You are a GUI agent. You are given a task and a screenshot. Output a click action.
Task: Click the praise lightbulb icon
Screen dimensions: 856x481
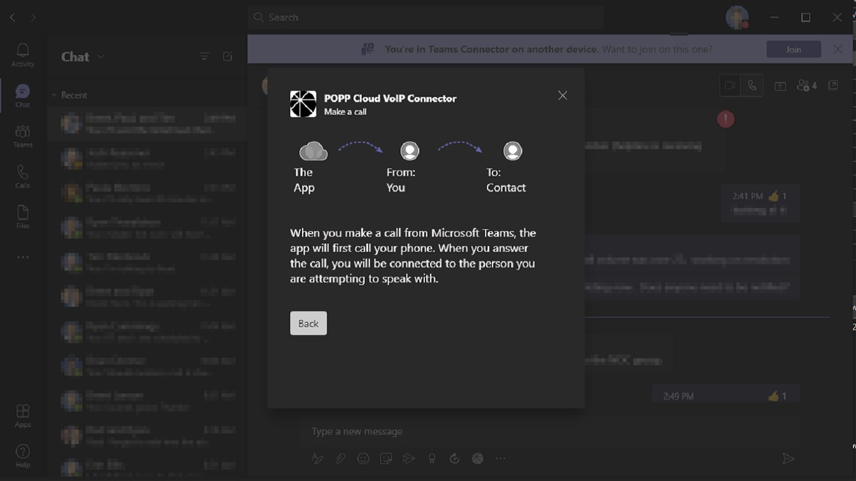point(432,459)
